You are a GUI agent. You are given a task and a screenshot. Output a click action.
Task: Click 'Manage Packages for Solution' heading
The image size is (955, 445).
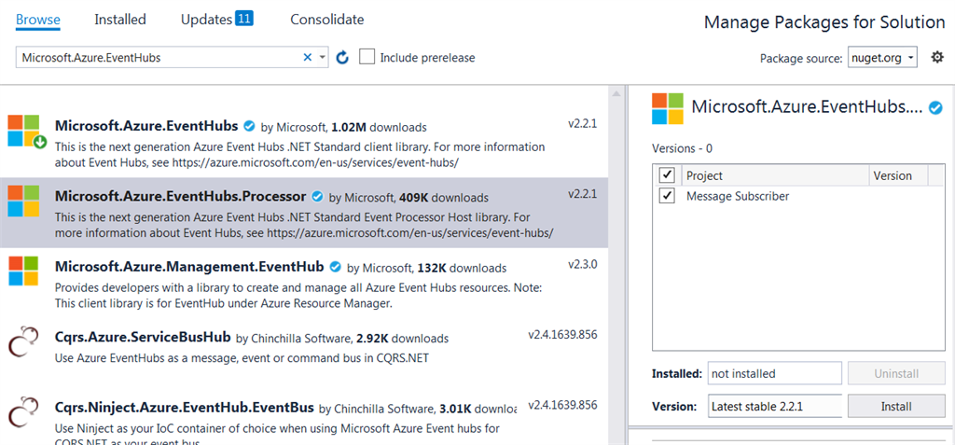tap(824, 22)
